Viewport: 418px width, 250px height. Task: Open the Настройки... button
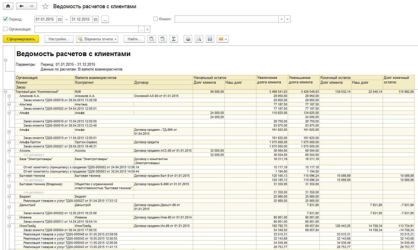click(59, 39)
